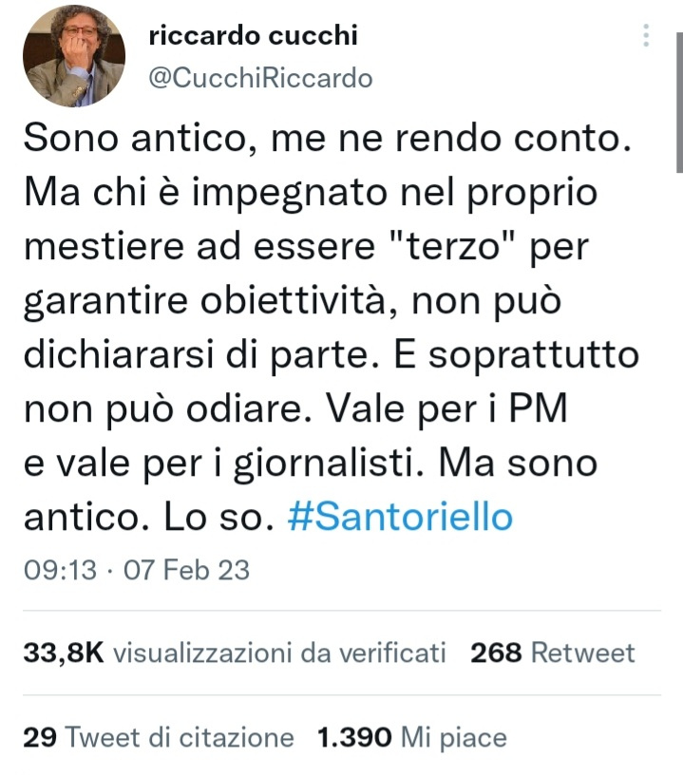Click the tweet text starting "Sono antico"
The image size is (683, 776).
[x=332, y=327]
